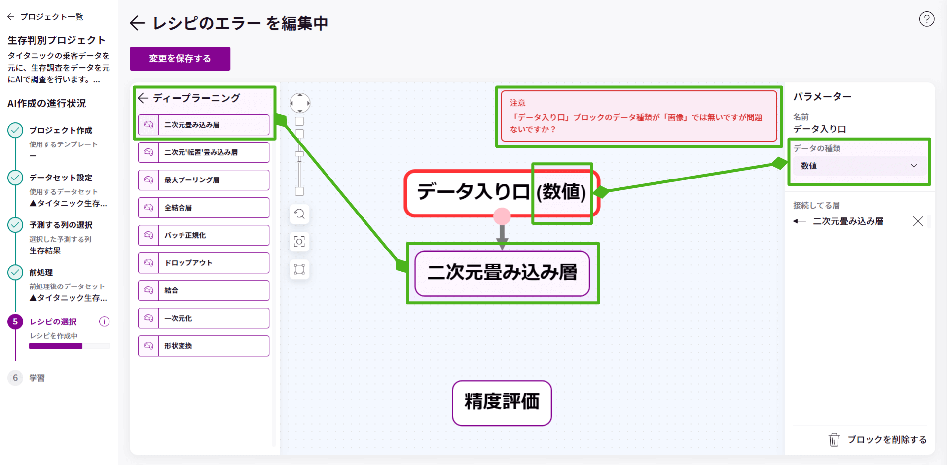Go back to the project list
Image resolution: width=947 pixels, height=465 pixels.
click(x=45, y=17)
